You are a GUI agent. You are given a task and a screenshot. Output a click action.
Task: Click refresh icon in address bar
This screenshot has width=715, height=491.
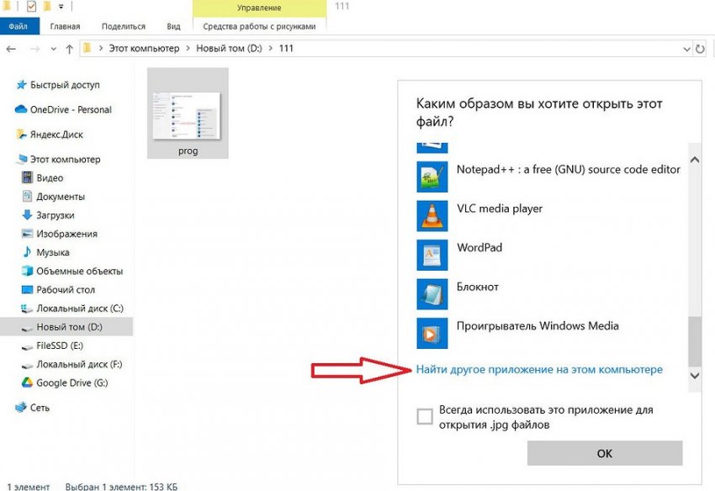pos(700,50)
